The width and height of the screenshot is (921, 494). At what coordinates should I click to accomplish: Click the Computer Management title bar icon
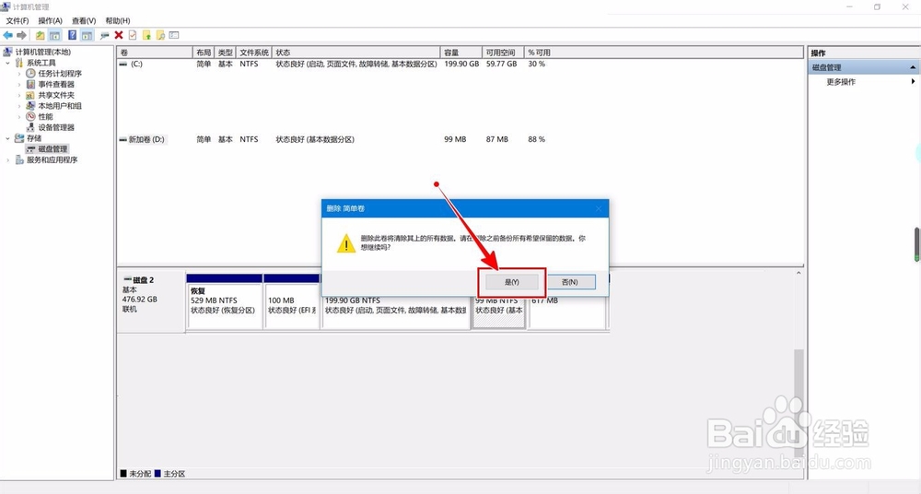[x=6, y=6]
